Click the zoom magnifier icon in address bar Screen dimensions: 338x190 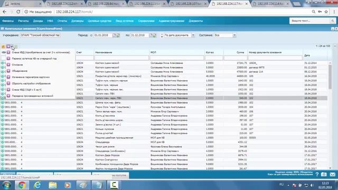[x=314, y=12]
